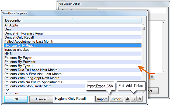This screenshot has height=105, width=170.
Task: Select the All Appts template
Action: 73,25
